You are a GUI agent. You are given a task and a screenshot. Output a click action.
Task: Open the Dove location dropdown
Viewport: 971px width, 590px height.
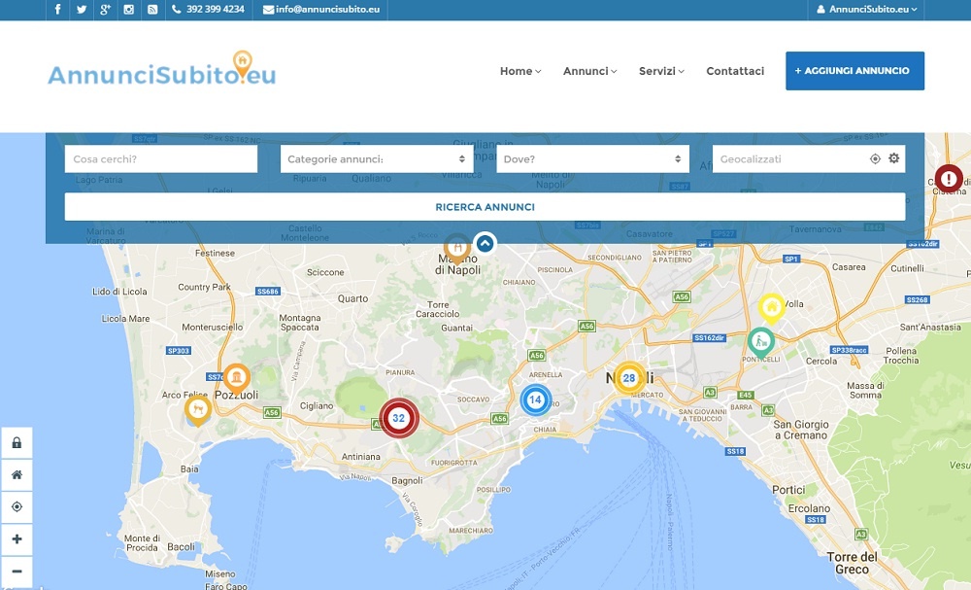tap(592, 159)
